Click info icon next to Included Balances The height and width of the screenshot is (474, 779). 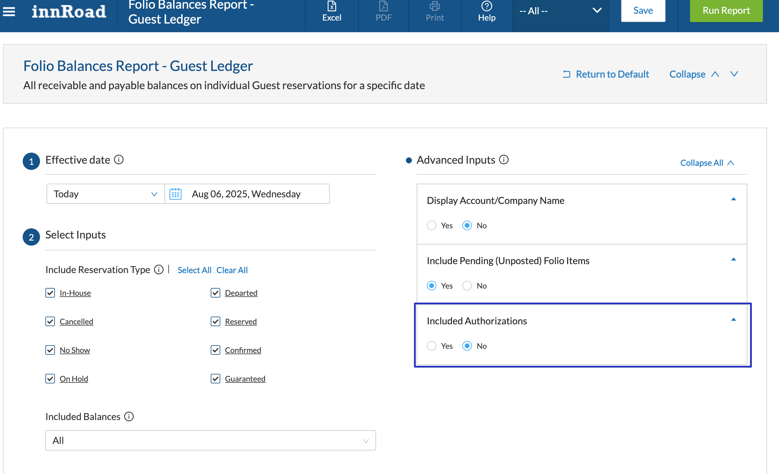pyautogui.click(x=129, y=416)
